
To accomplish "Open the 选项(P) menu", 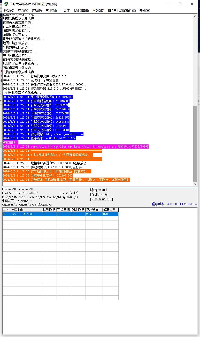I will pos(37,11).
